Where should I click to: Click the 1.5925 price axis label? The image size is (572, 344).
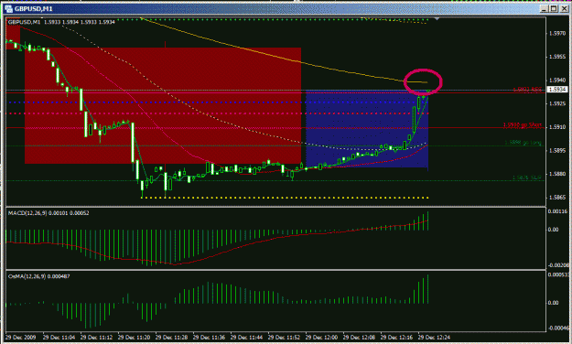coord(557,103)
